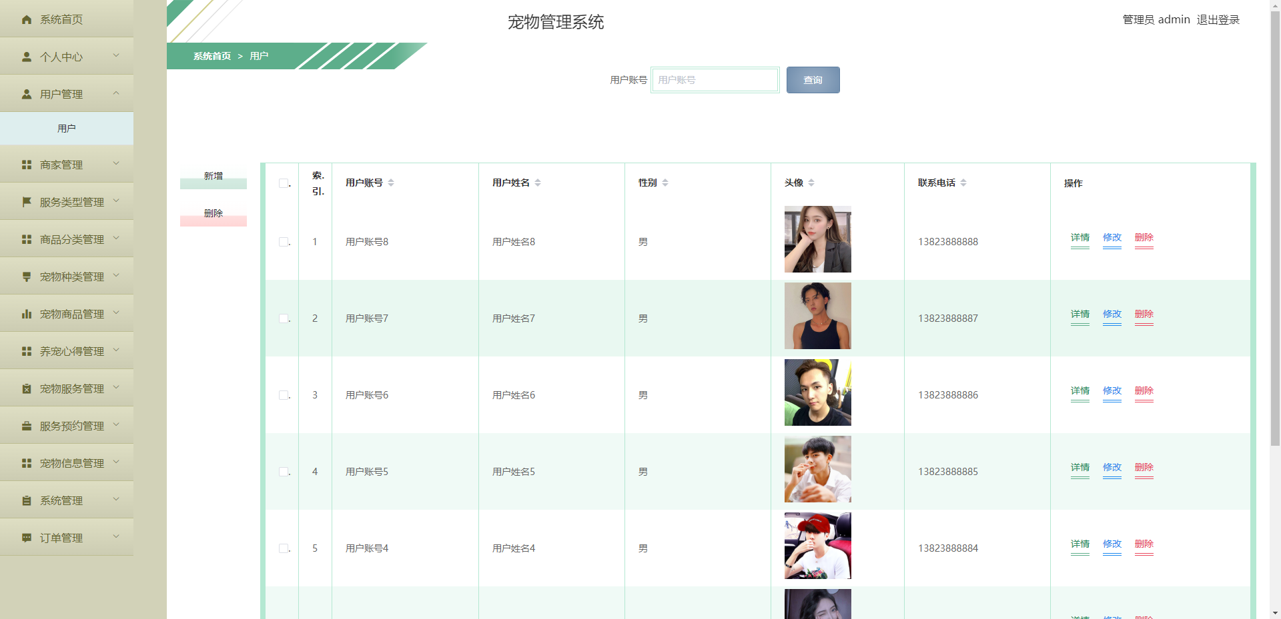Select the 订单管理 order icon
This screenshot has width=1281, height=619.
coord(26,537)
